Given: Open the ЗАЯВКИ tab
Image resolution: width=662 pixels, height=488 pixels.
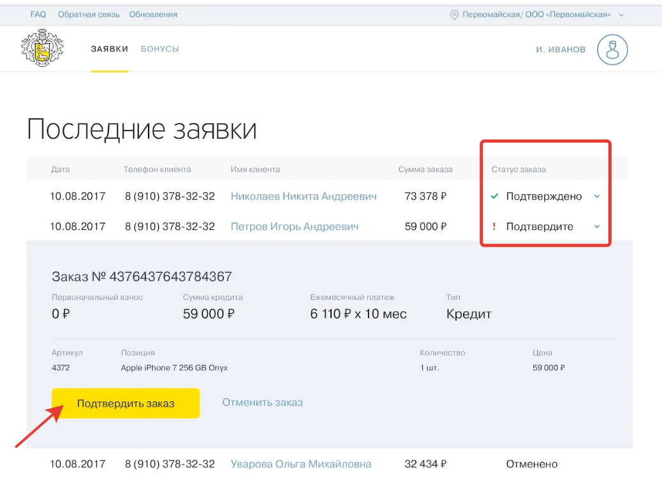Looking at the screenshot, I should [x=110, y=49].
